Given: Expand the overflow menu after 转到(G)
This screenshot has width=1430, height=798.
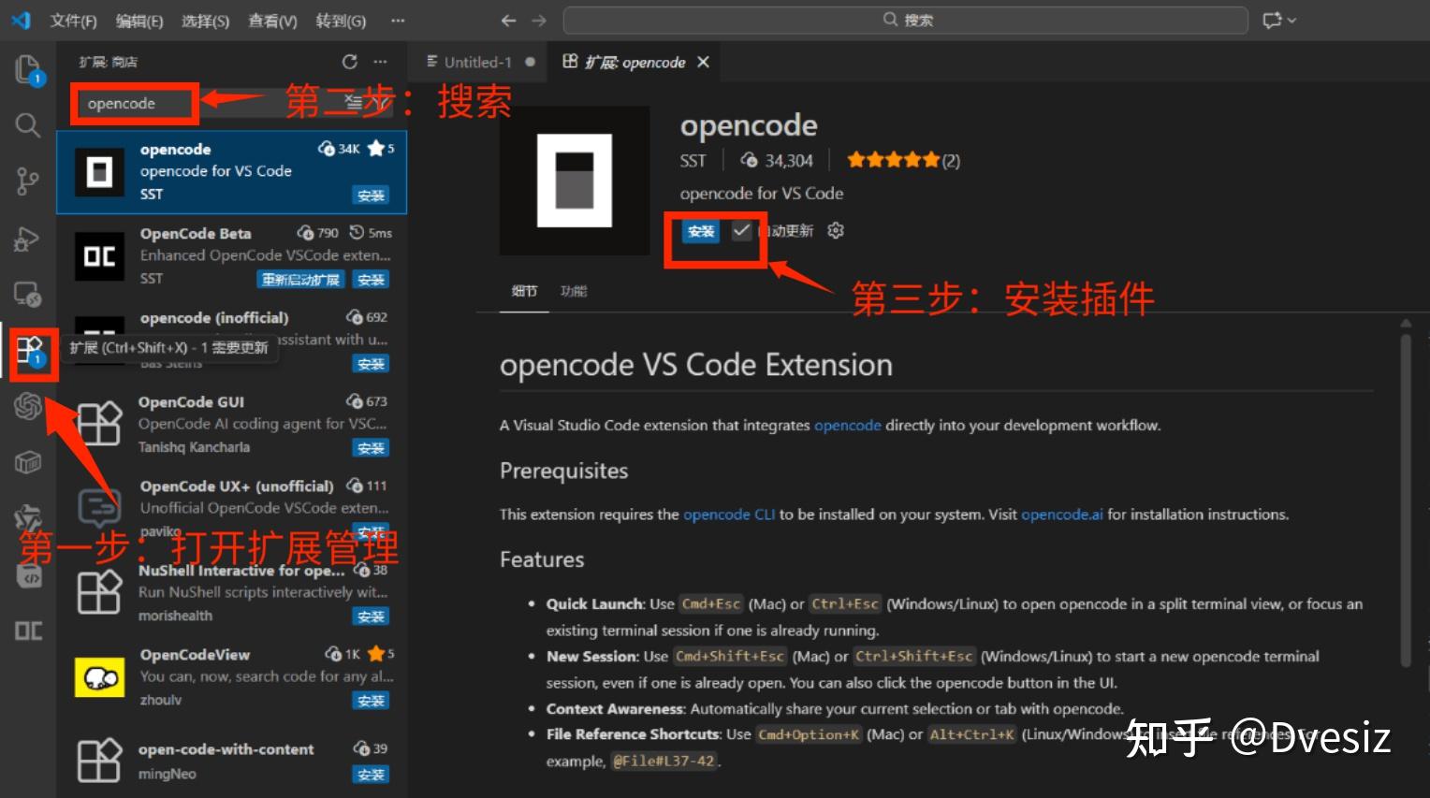Looking at the screenshot, I should click(398, 20).
